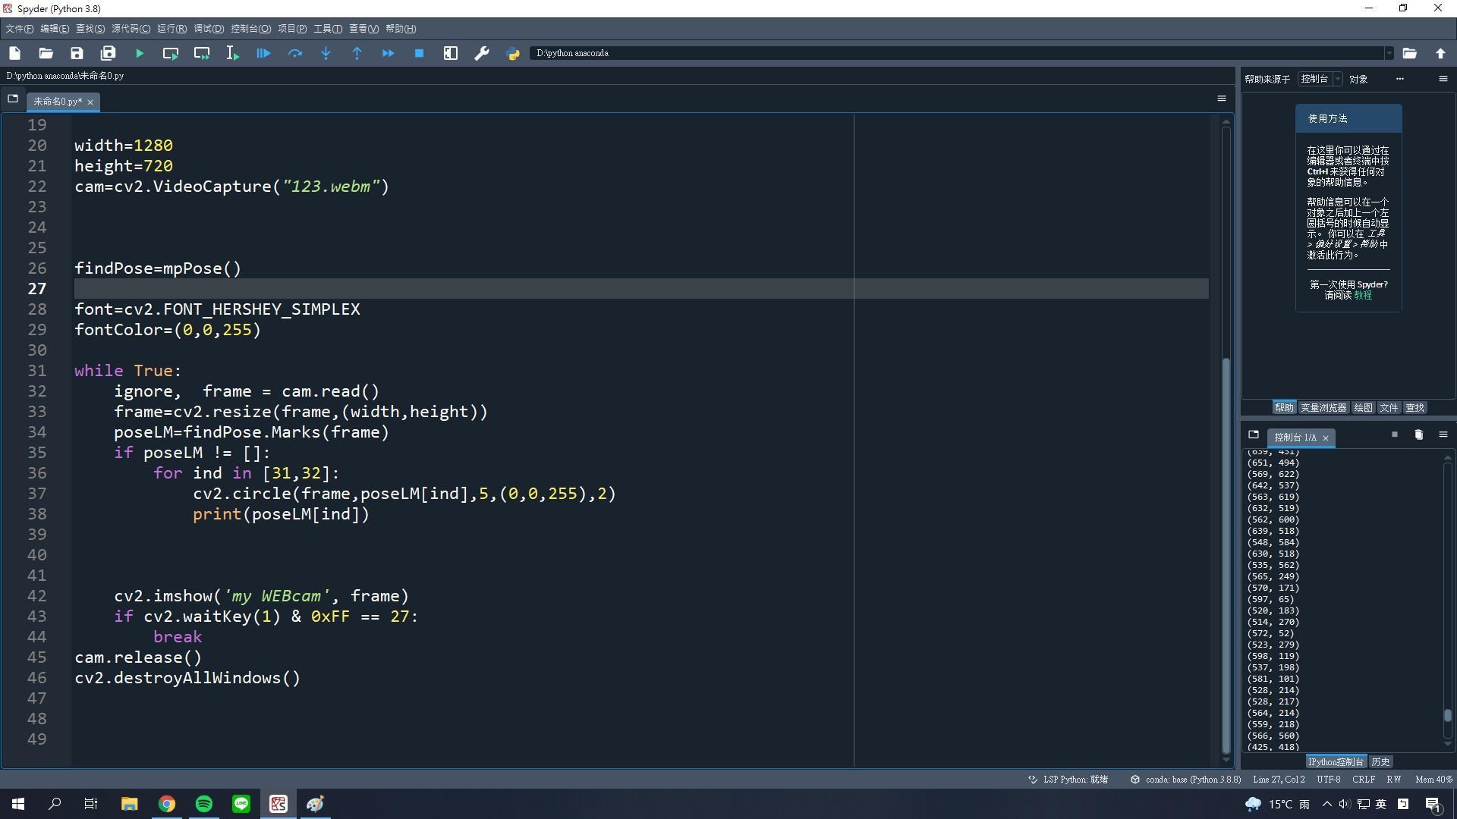
Task: Open the 调试 menu
Action: coord(209,29)
